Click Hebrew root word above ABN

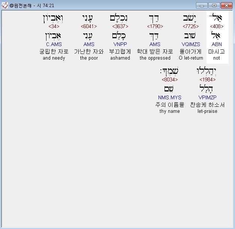(216, 35)
